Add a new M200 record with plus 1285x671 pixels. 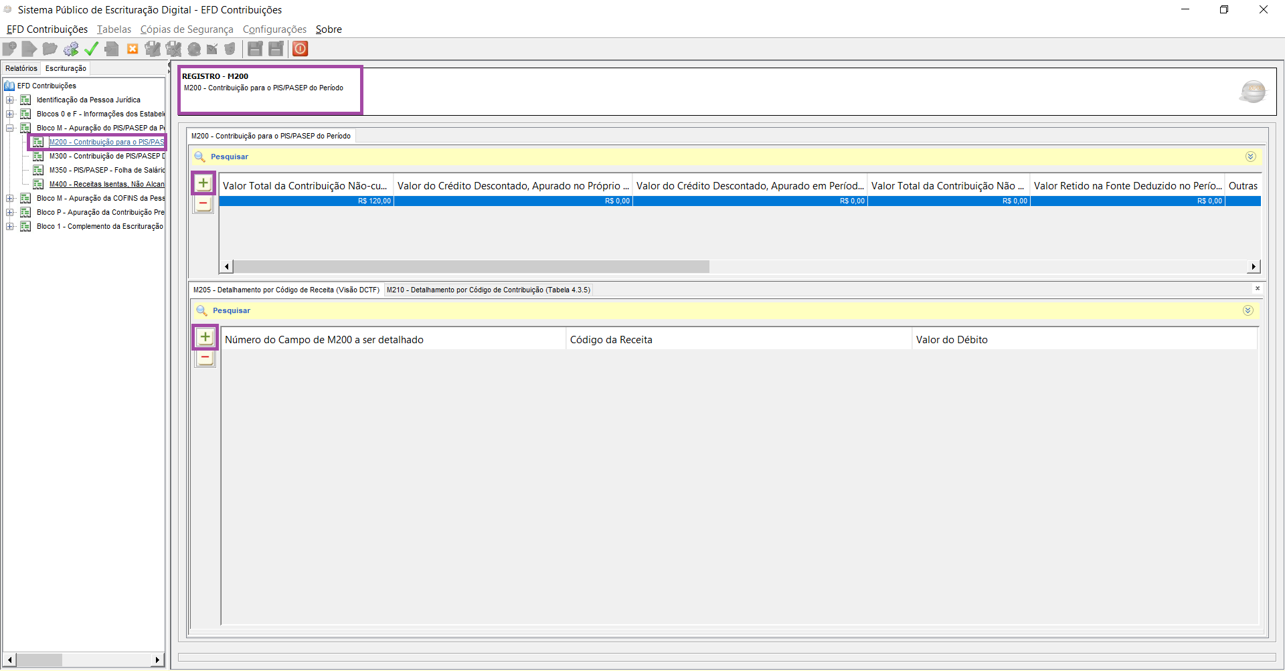(x=203, y=183)
